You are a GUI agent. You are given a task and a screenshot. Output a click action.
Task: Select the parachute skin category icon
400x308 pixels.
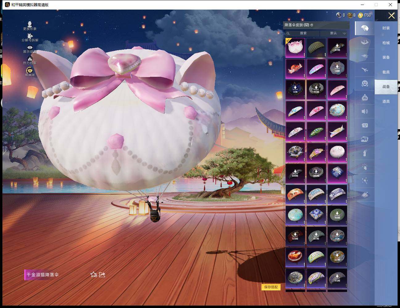[x=365, y=28]
